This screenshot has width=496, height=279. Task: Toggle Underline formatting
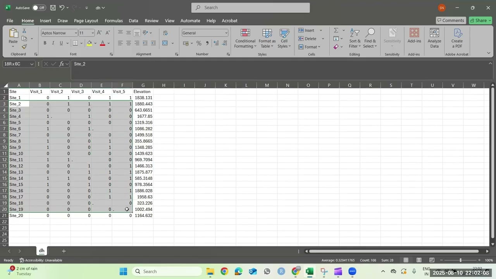click(x=61, y=43)
